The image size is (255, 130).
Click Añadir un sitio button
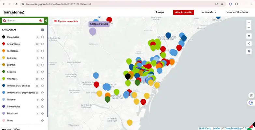183,12
